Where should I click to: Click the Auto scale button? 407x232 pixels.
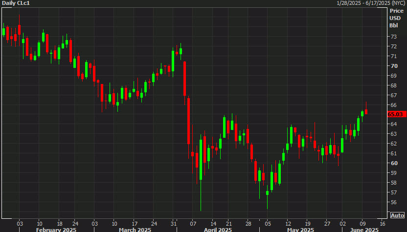(397, 215)
